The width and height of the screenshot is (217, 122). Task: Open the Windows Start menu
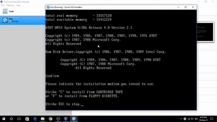tap(4, 119)
